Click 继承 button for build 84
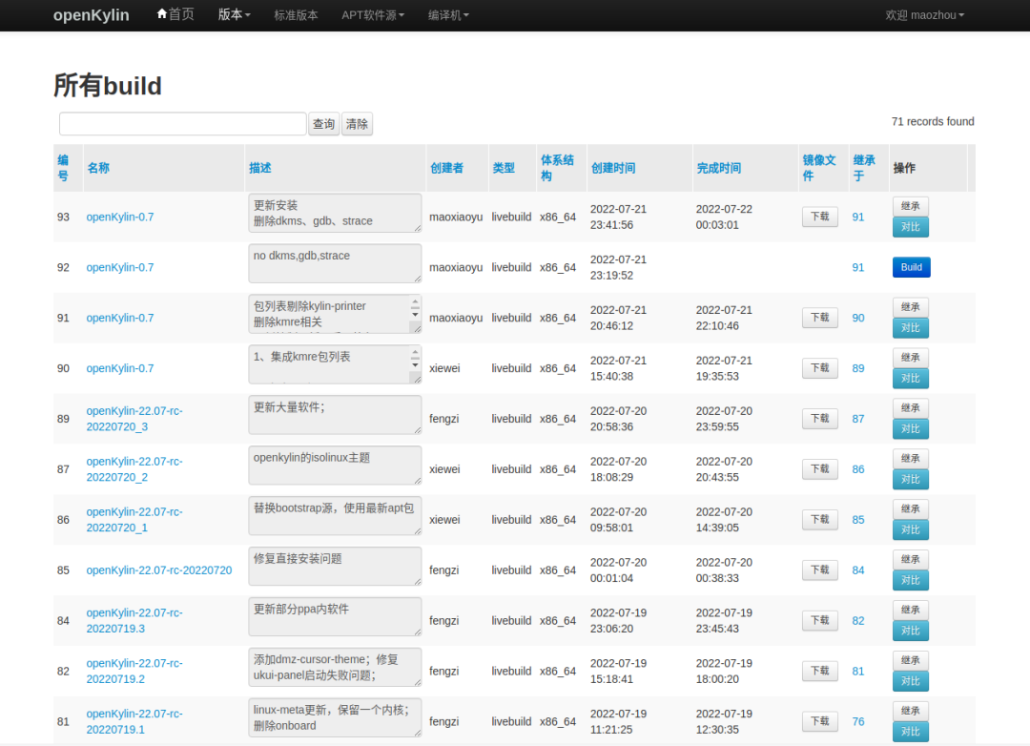Screen dimensions: 1030x746 [x=911, y=610]
